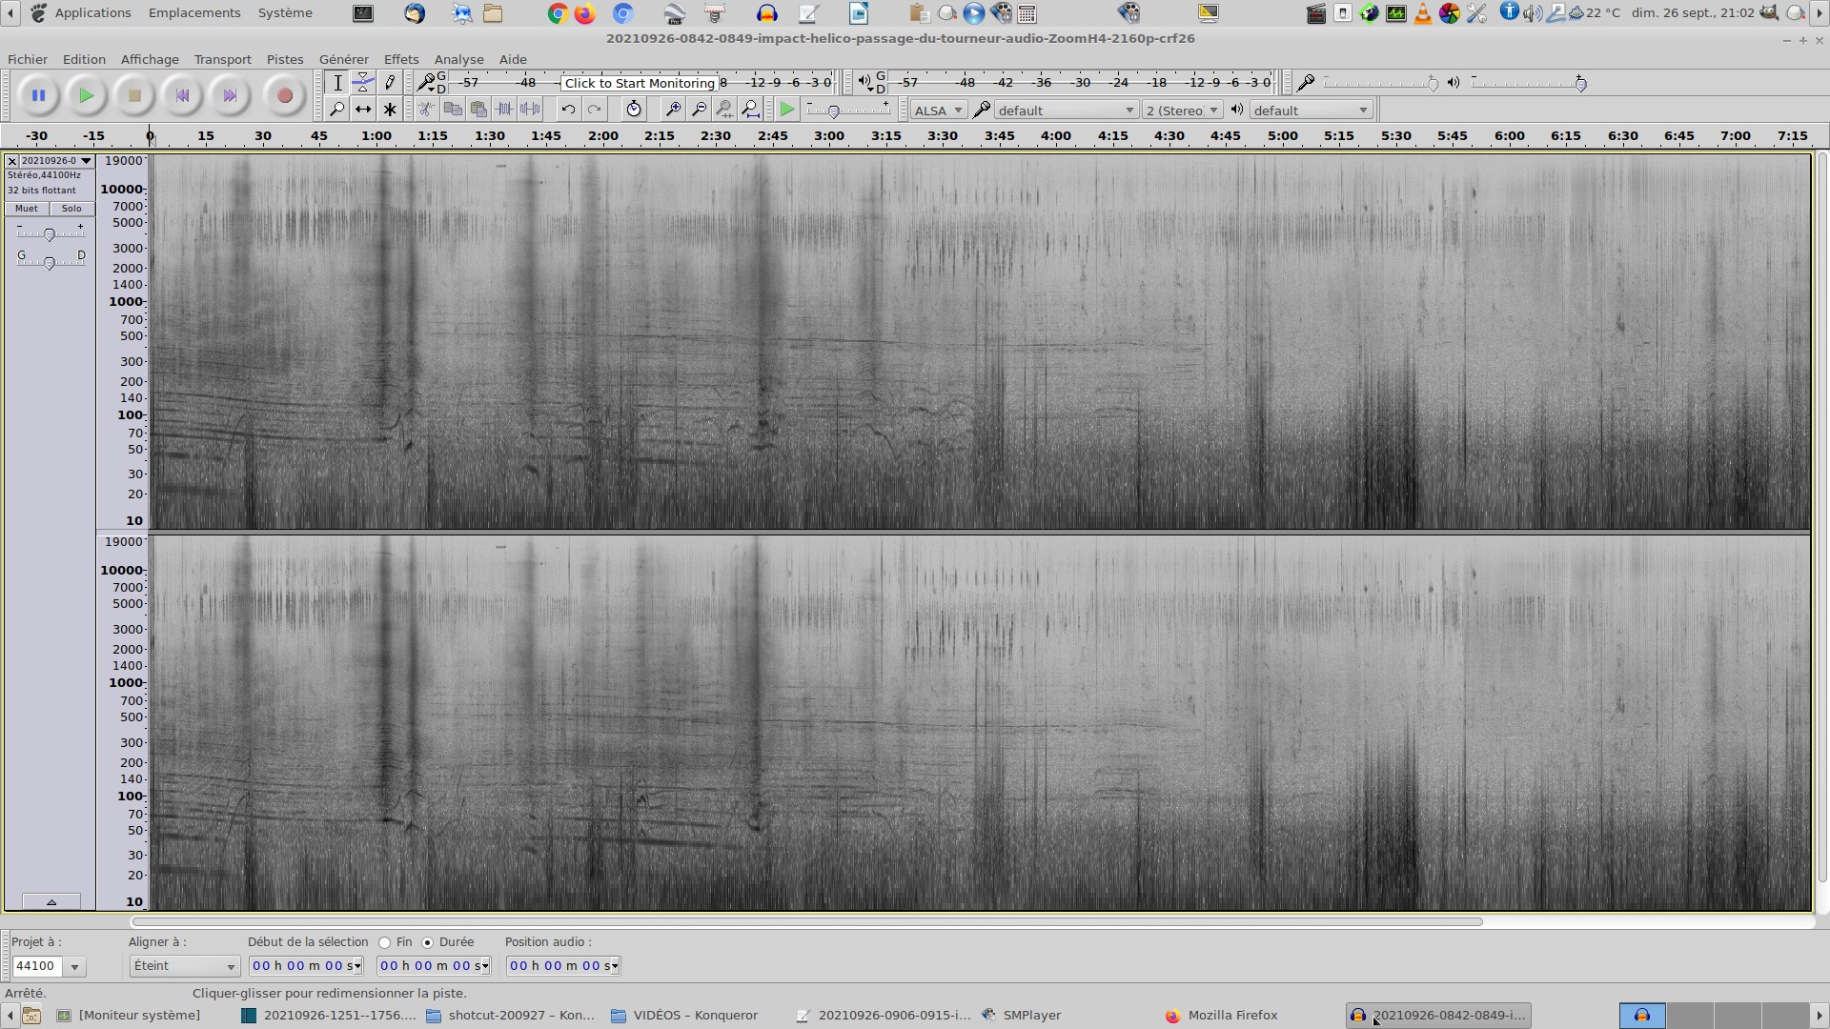
Task: Activate the Multi-tool asterisk icon
Action: coord(389,110)
